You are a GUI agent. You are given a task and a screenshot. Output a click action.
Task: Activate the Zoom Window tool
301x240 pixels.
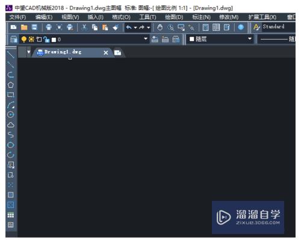[181, 27]
